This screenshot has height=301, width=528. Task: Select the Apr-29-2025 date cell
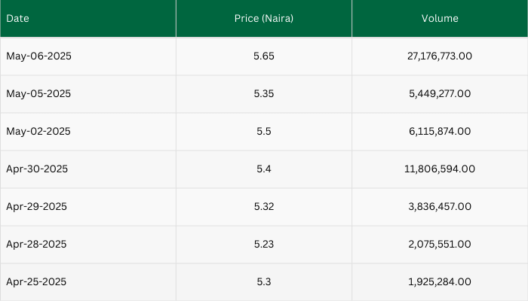[37, 207]
